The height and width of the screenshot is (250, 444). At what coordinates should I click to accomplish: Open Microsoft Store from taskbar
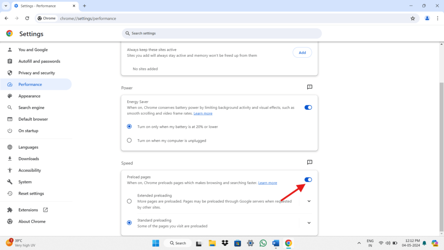(x=238, y=243)
